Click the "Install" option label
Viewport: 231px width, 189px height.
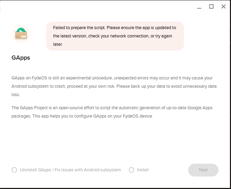[x=143, y=170]
